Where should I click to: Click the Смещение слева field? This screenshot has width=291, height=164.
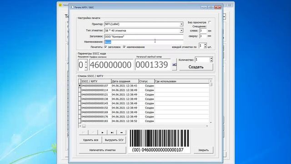coord(203,31)
